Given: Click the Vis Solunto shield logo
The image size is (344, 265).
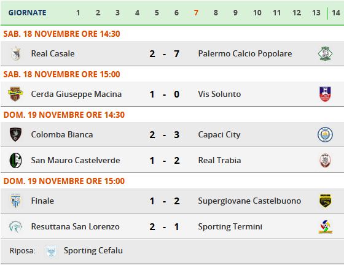Looking at the screenshot, I should click(325, 94).
